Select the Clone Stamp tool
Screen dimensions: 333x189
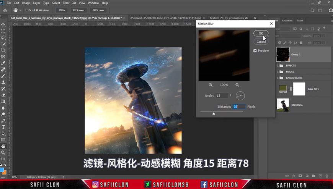coord(3,82)
